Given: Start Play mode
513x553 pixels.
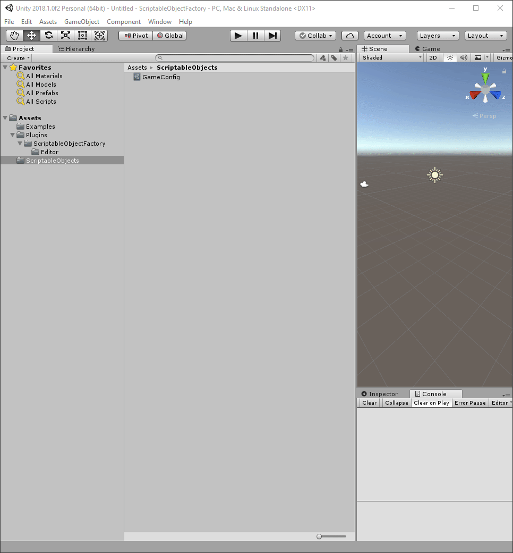Looking at the screenshot, I should (x=238, y=36).
